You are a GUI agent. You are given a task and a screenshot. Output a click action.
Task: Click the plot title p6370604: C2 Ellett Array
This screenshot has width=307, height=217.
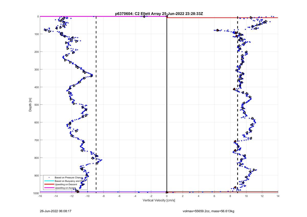(x=138, y=14)
